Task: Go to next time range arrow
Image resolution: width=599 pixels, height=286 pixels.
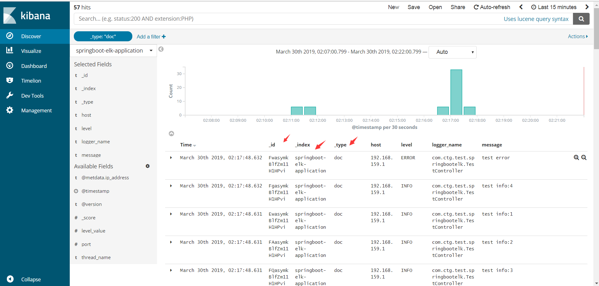Action: pos(587,7)
